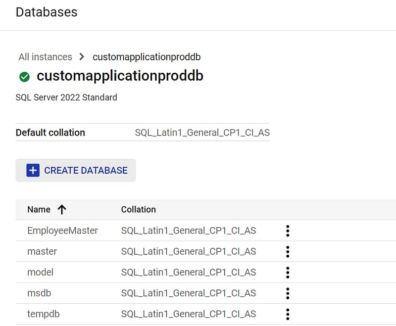
Task: Select the msdb database name
Action: pyautogui.click(x=39, y=293)
